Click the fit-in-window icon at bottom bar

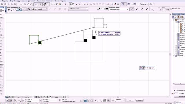pyautogui.click(x=47, y=97)
